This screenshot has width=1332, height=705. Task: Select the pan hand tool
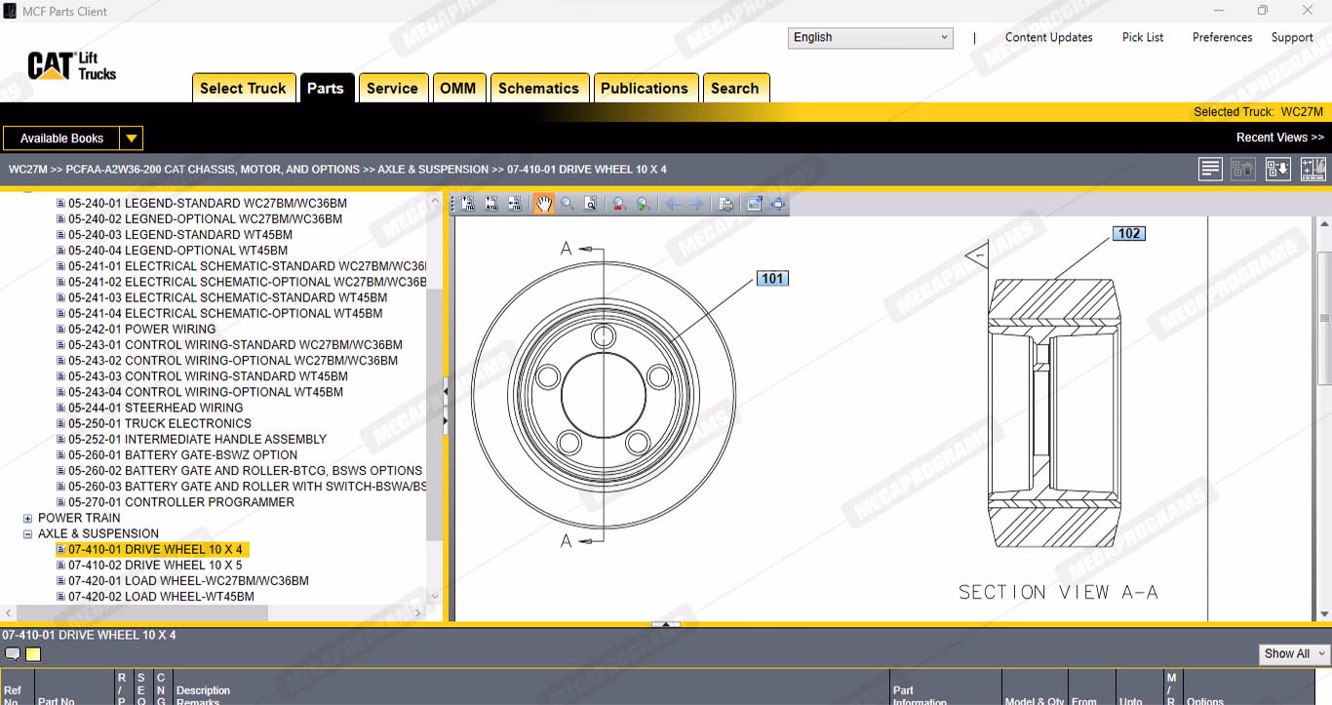pos(543,204)
